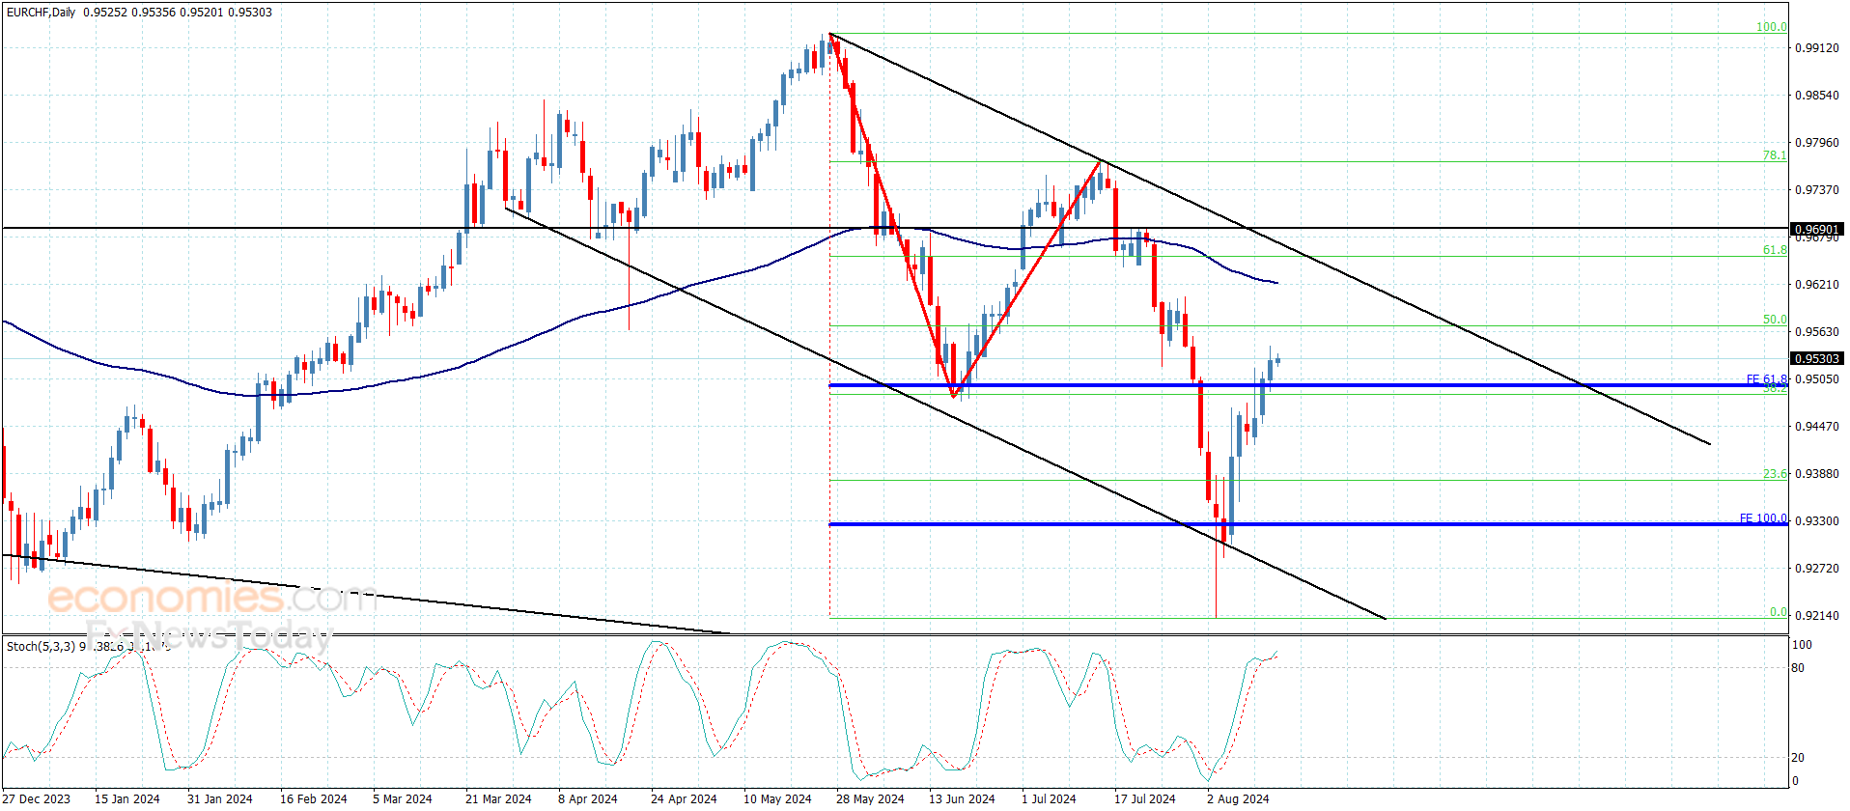Click the 10 May 2024 date label
This screenshot has width=1850, height=811.
[777, 798]
